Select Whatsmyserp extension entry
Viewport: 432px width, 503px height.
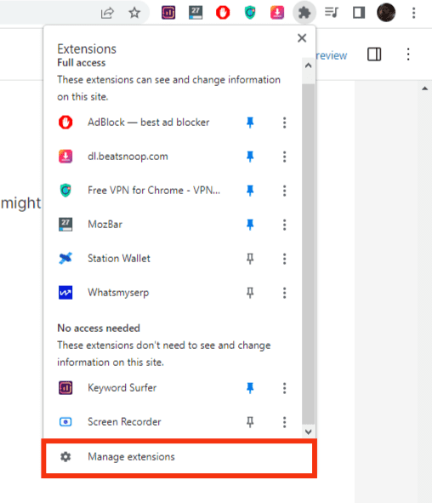[x=118, y=293]
